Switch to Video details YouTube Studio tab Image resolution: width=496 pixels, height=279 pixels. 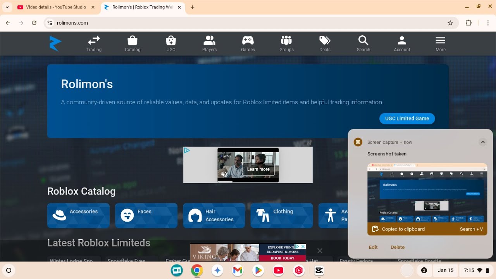(56, 7)
